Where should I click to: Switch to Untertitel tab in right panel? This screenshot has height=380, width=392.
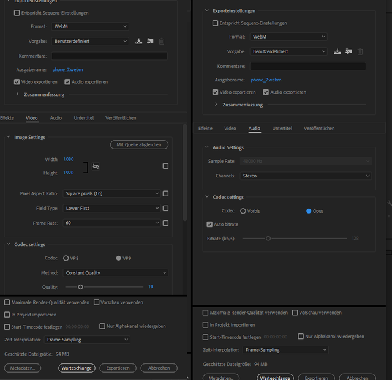tap(282, 128)
